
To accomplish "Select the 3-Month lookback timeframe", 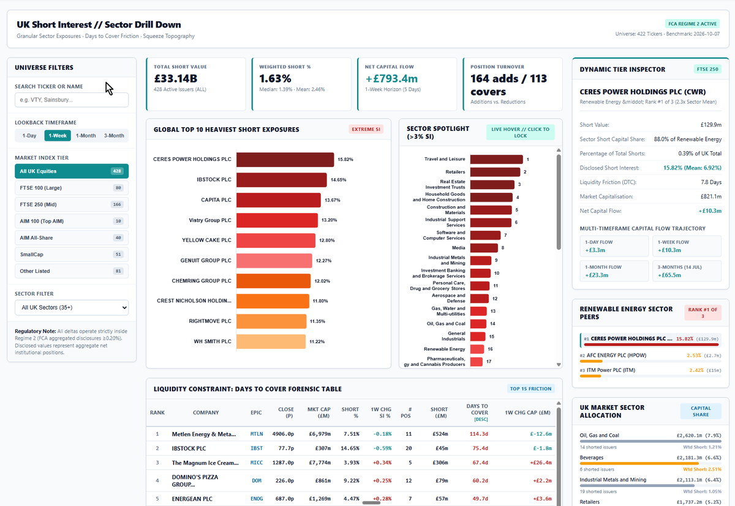I will 114,136.
